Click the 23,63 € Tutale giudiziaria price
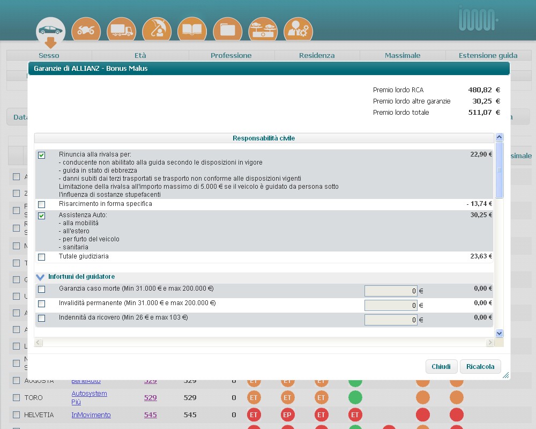This screenshot has height=429, width=536. (481, 256)
